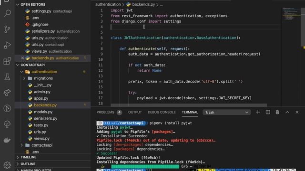Open .gitignore in Open Editors
The width and height of the screenshot is (305, 171).
coord(40,24)
